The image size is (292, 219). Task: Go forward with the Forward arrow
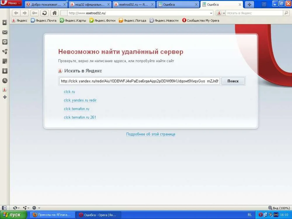point(25,13)
